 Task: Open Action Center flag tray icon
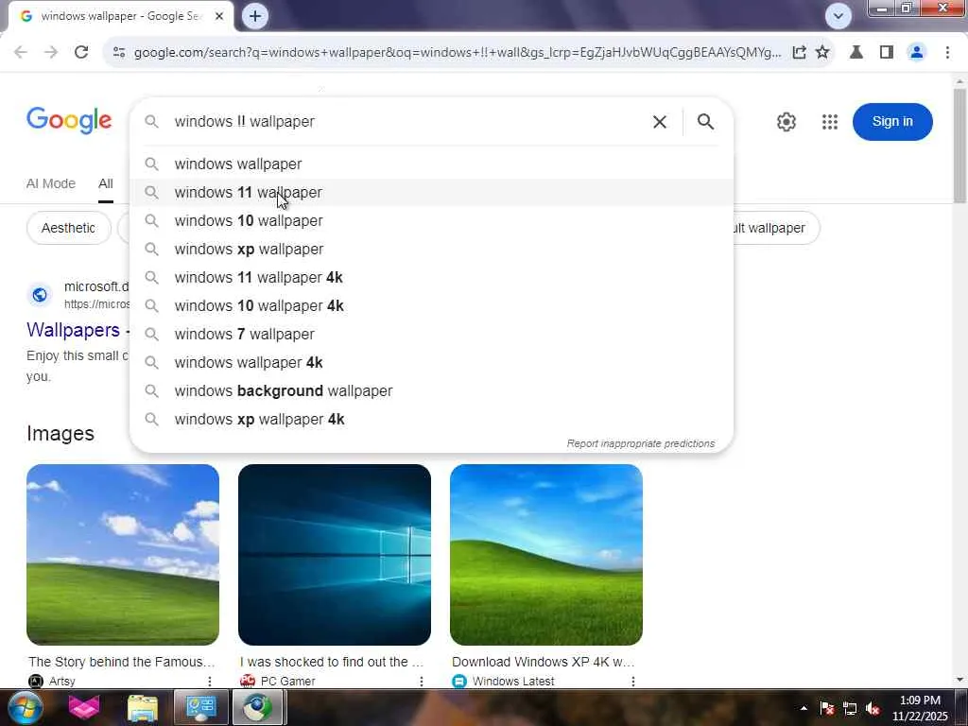826,709
